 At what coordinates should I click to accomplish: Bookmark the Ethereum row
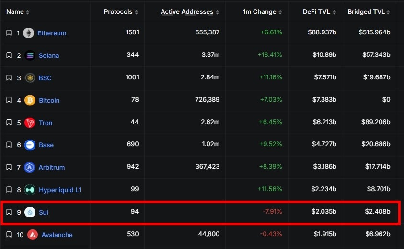click(x=9, y=33)
